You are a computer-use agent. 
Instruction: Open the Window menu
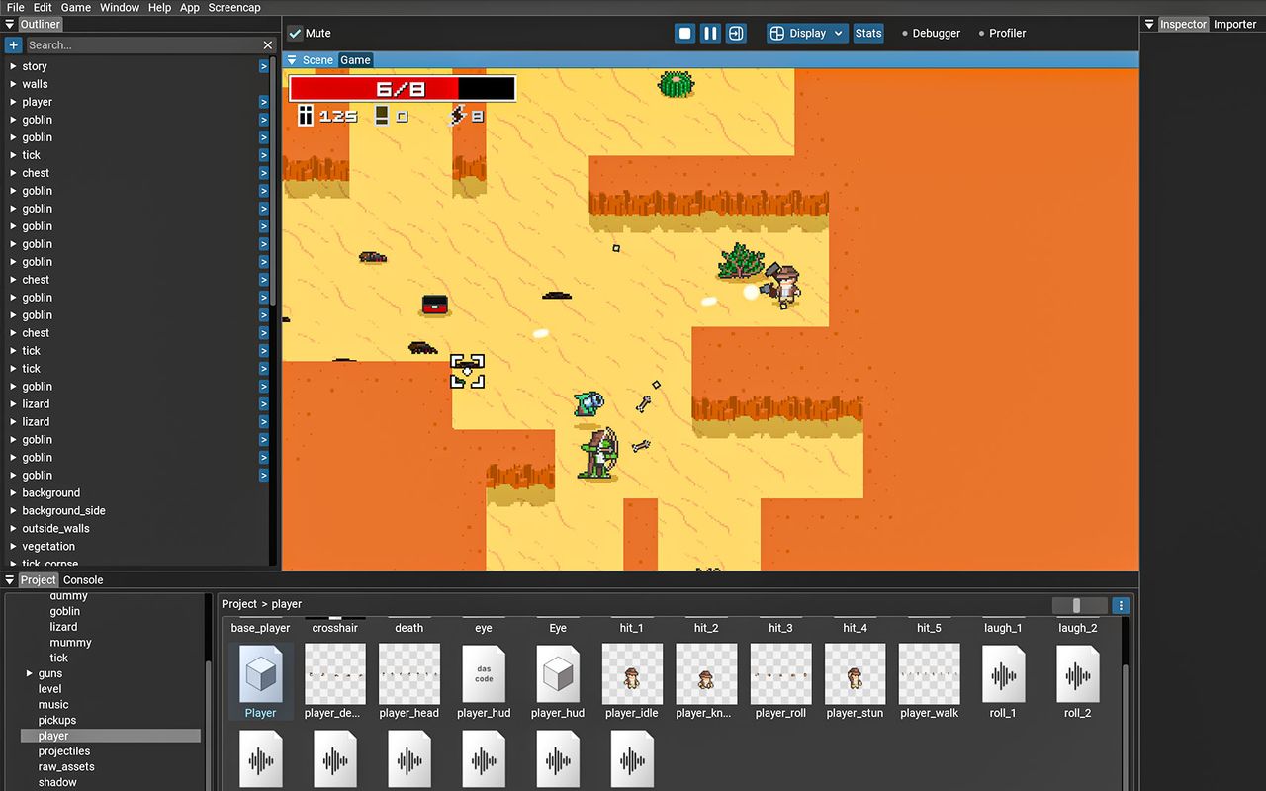(x=120, y=7)
